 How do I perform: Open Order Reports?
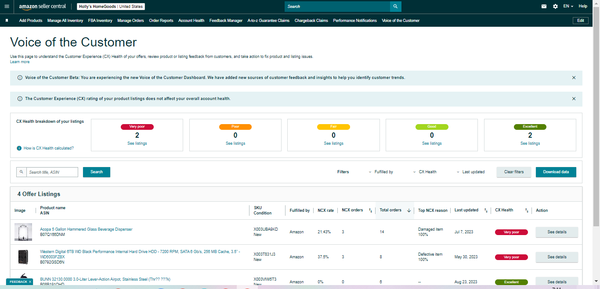[x=161, y=21]
